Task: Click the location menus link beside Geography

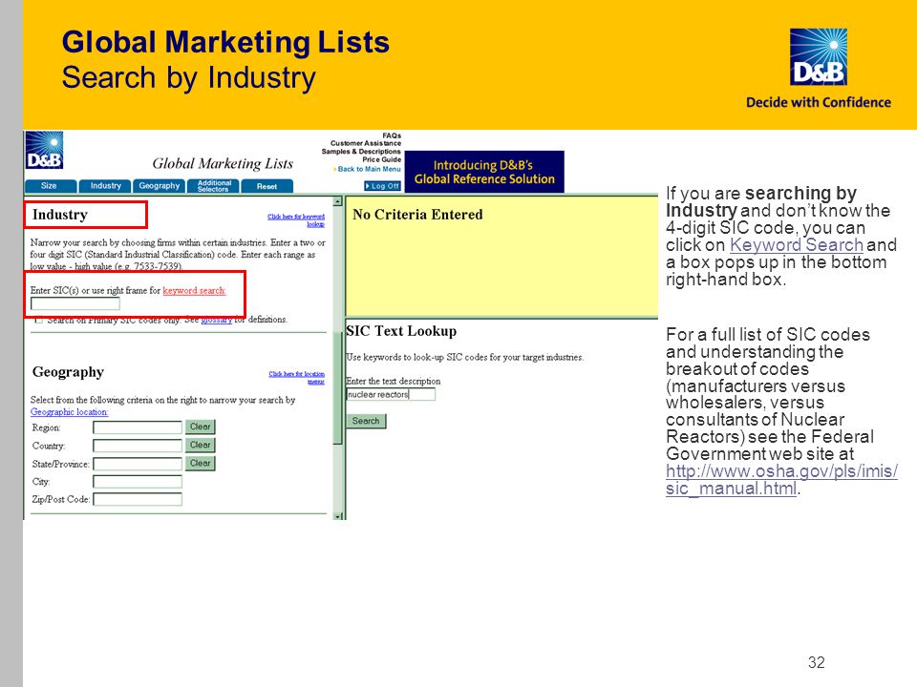Action: (x=296, y=378)
